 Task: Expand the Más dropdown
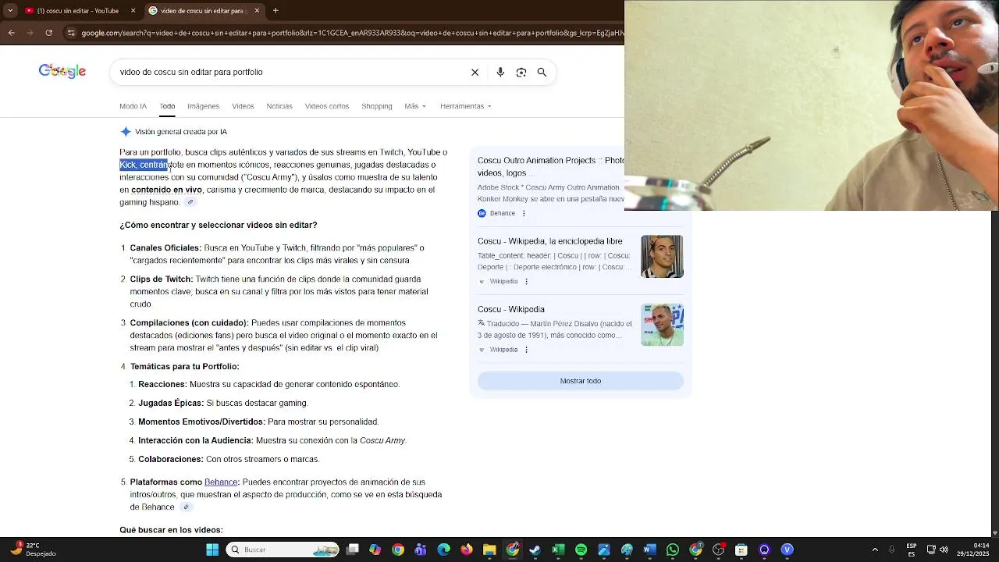click(415, 106)
